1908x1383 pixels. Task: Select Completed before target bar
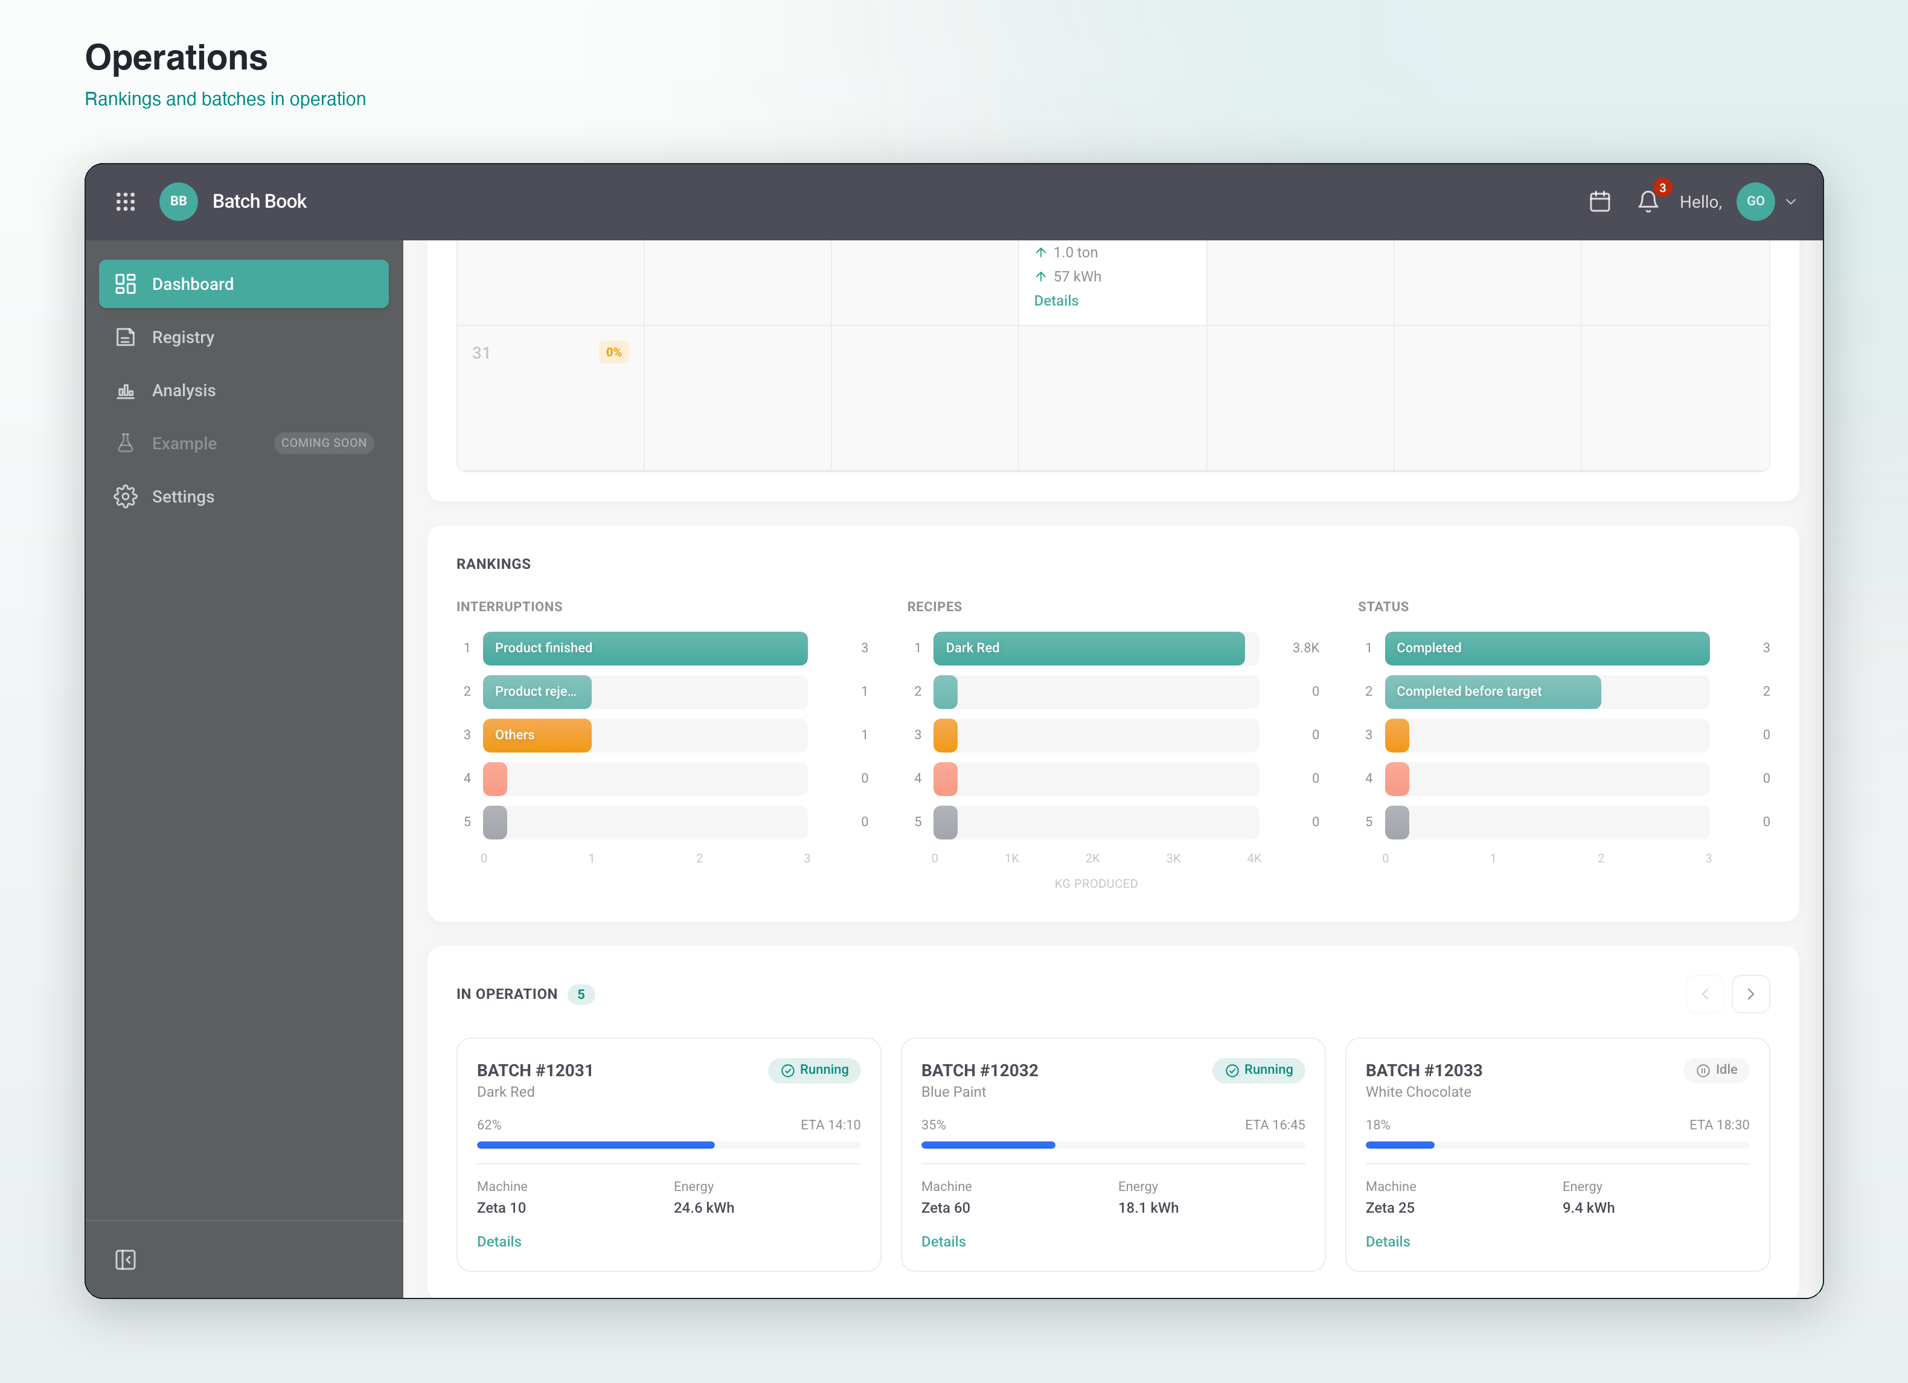(1493, 691)
